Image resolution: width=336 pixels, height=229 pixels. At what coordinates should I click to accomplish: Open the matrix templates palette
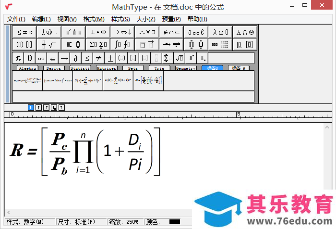tap(220, 44)
